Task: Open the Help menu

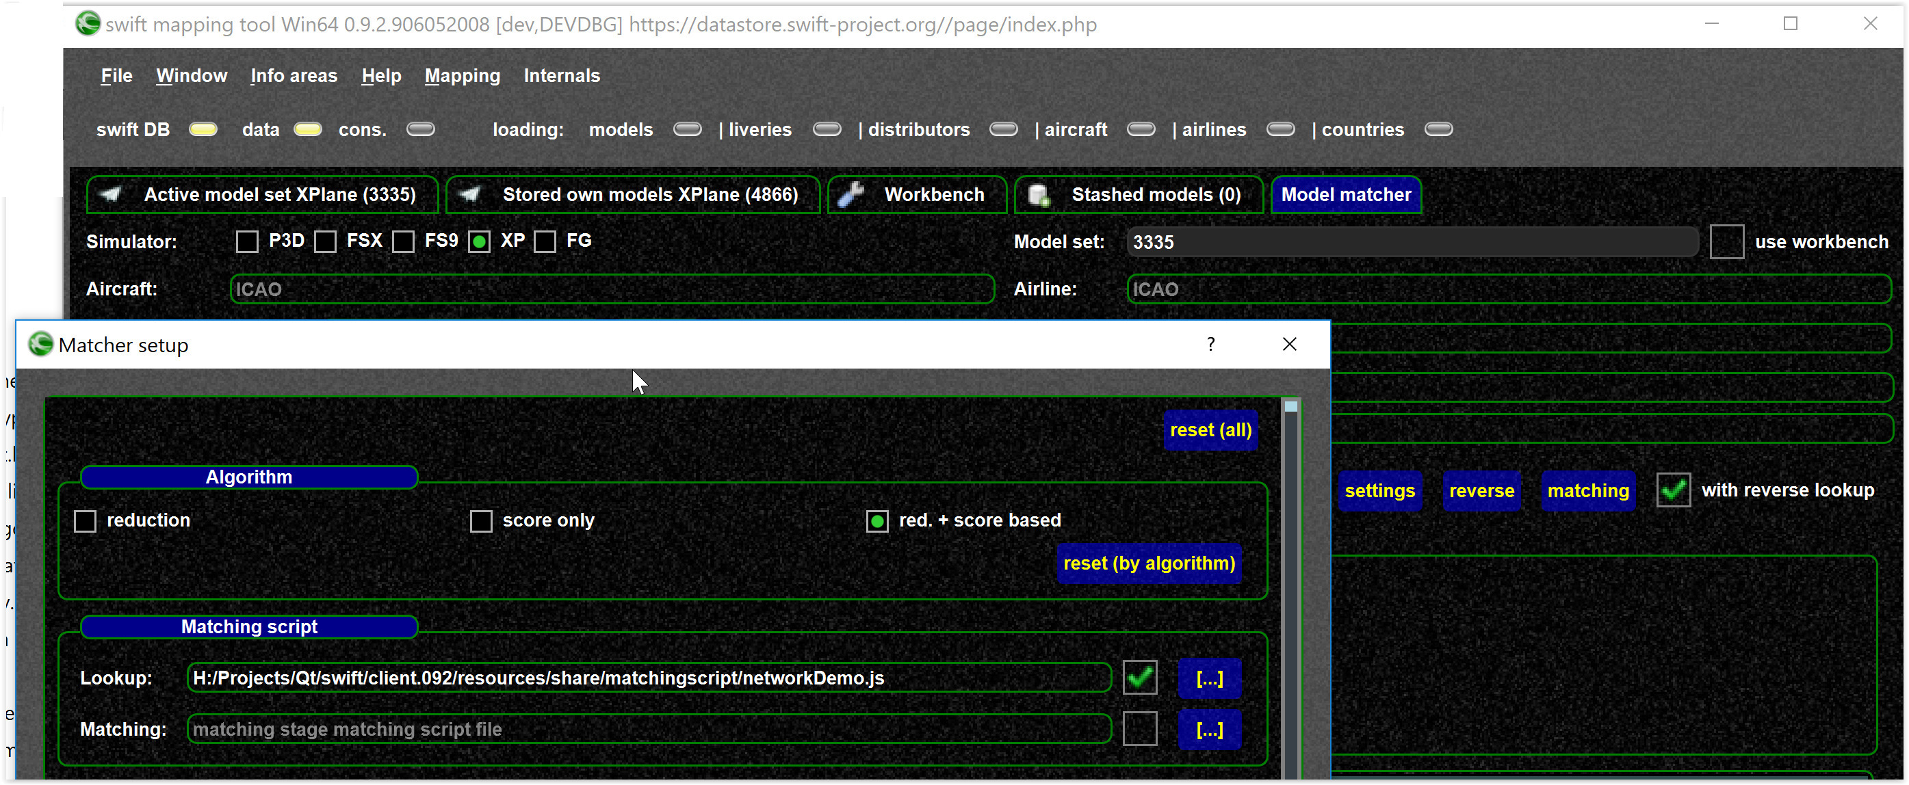Action: tap(381, 75)
